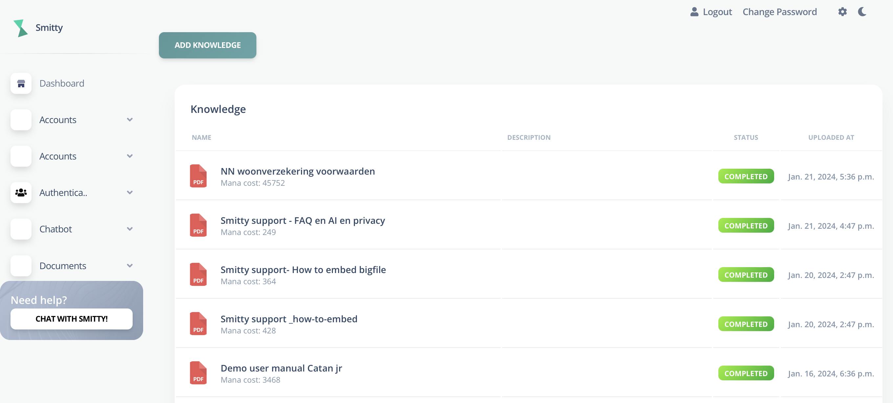
Task: Click PDF icon of How to embed bigfile
Action: (198, 274)
